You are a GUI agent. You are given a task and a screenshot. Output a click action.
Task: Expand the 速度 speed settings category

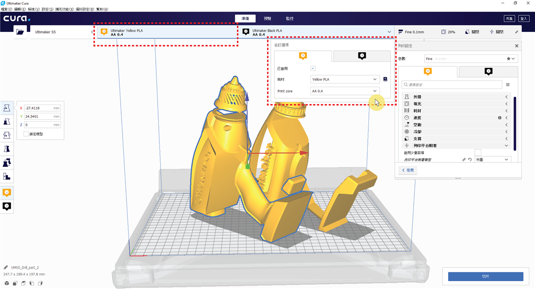pyautogui.click(x=455, y=118)
